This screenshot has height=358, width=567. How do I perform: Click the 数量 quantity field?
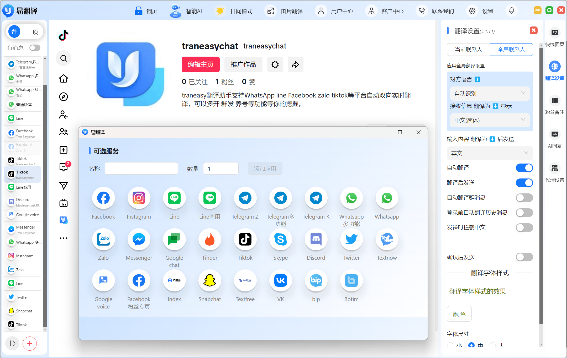tap(221, 169)
